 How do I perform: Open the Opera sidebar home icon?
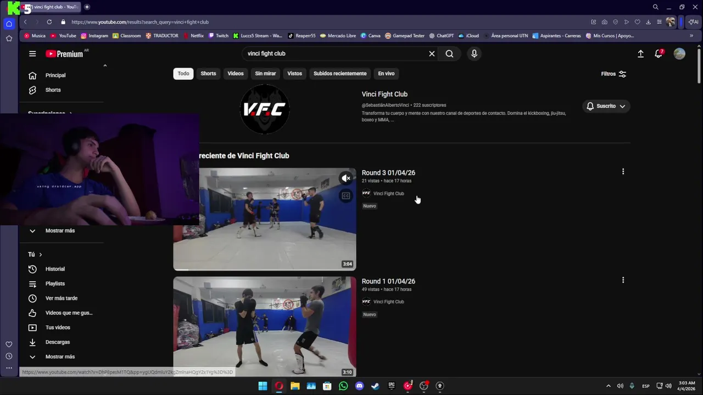[x=9, y=24]
